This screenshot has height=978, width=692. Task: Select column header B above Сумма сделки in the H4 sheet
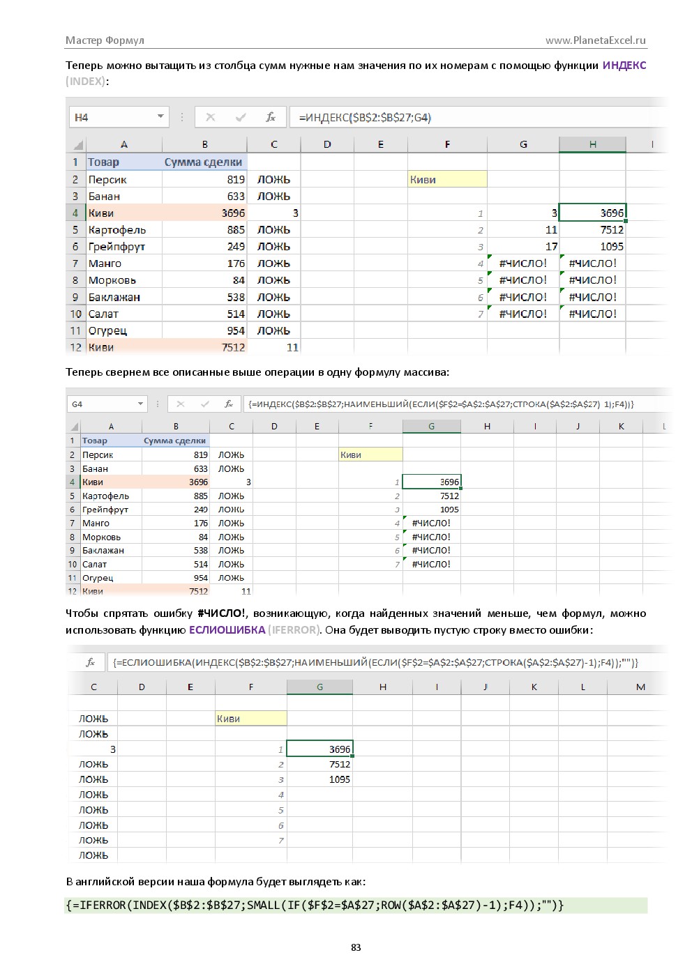[204, 144]
